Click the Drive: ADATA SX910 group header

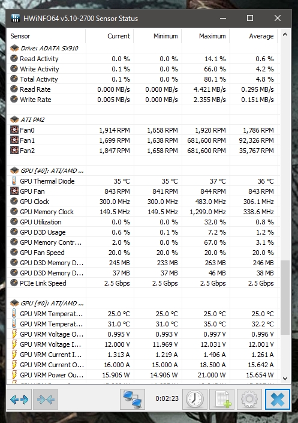(x=44, y=48)
